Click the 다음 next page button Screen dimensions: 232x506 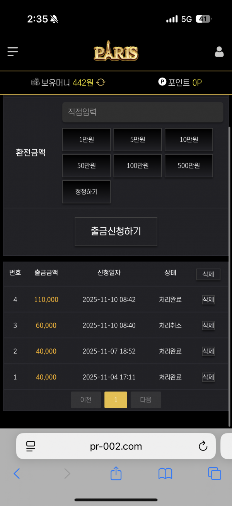[x=146, y=400]
